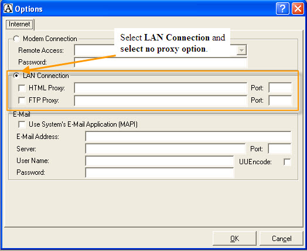Screen dimensions: 307x251
Task: Select the Modem Connection radio button
Action: click(x=16, y=39)
